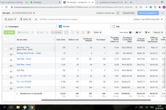The image size is (166, 110).
Task: Click the browser address bar URL
Action: point(74,7)
